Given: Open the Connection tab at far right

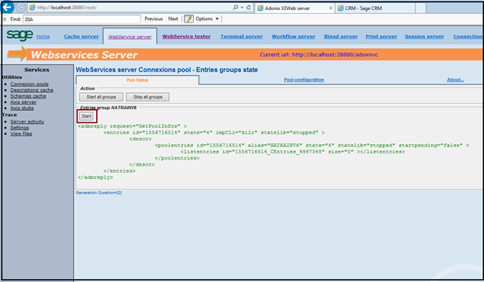Looking at the screenshot, I should click(468, 36).
